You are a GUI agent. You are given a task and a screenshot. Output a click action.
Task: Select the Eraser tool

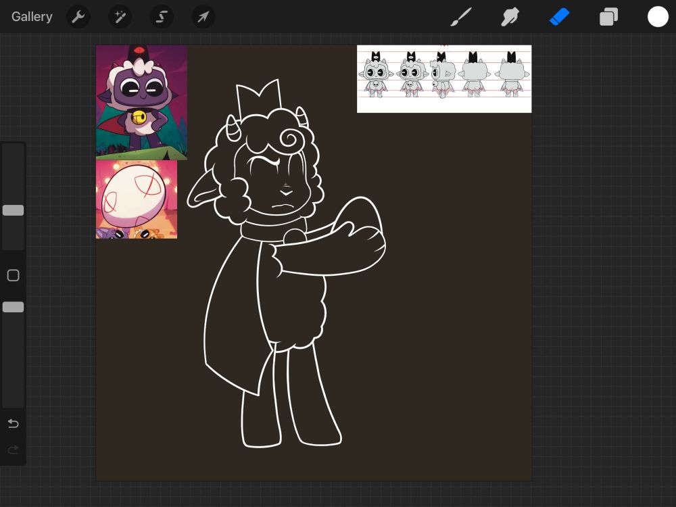559,17
